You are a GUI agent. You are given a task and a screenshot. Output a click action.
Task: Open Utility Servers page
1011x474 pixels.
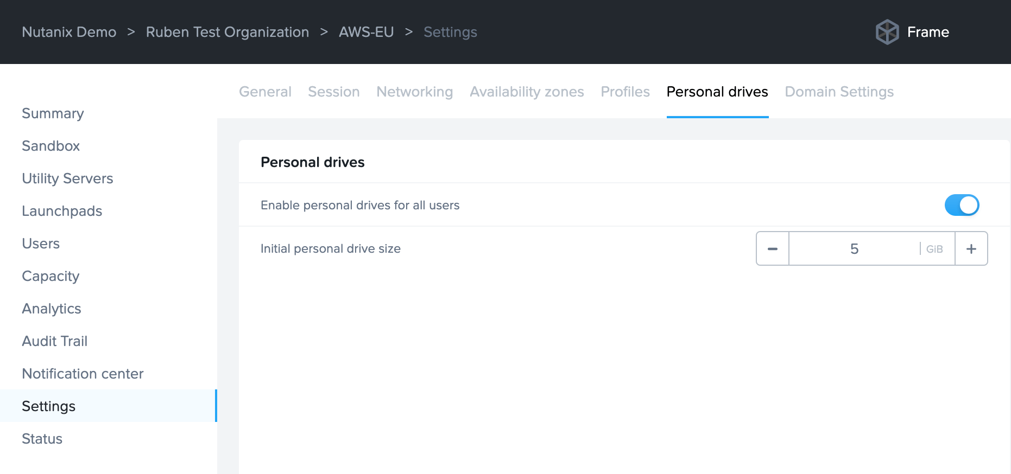[67, 178]
